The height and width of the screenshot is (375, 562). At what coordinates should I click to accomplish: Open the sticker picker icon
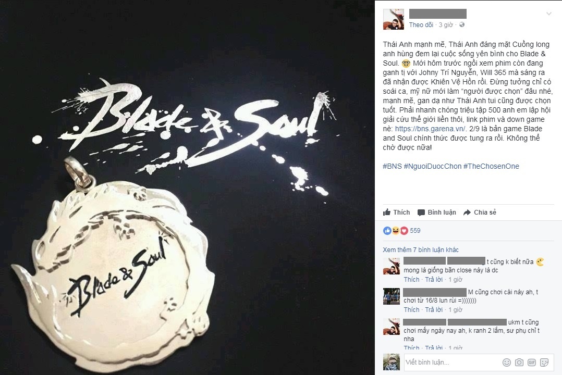tap(544, 362)
